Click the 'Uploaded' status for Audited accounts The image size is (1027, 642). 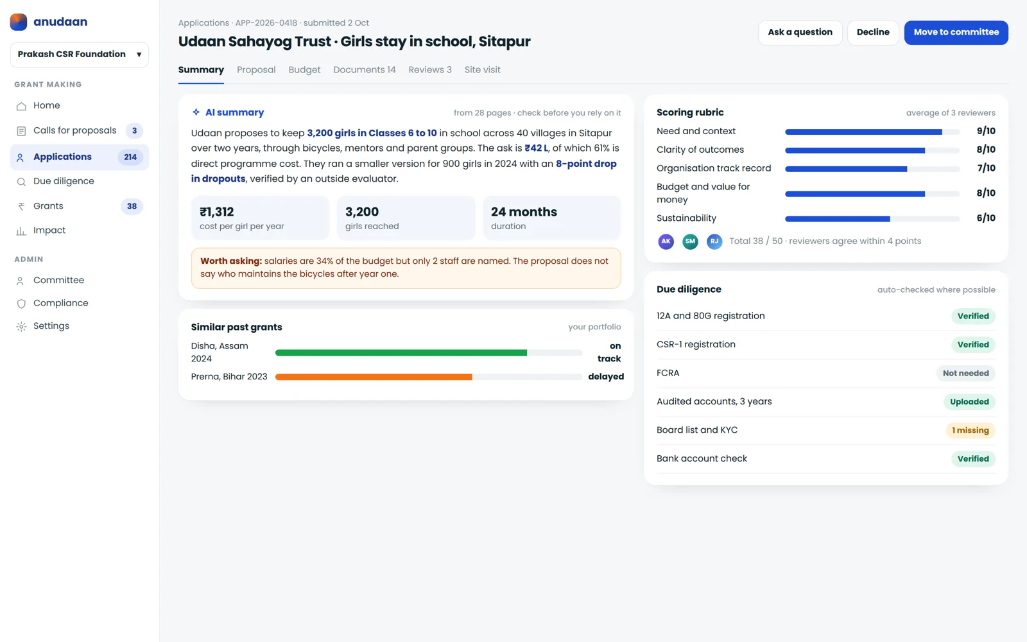969,402
